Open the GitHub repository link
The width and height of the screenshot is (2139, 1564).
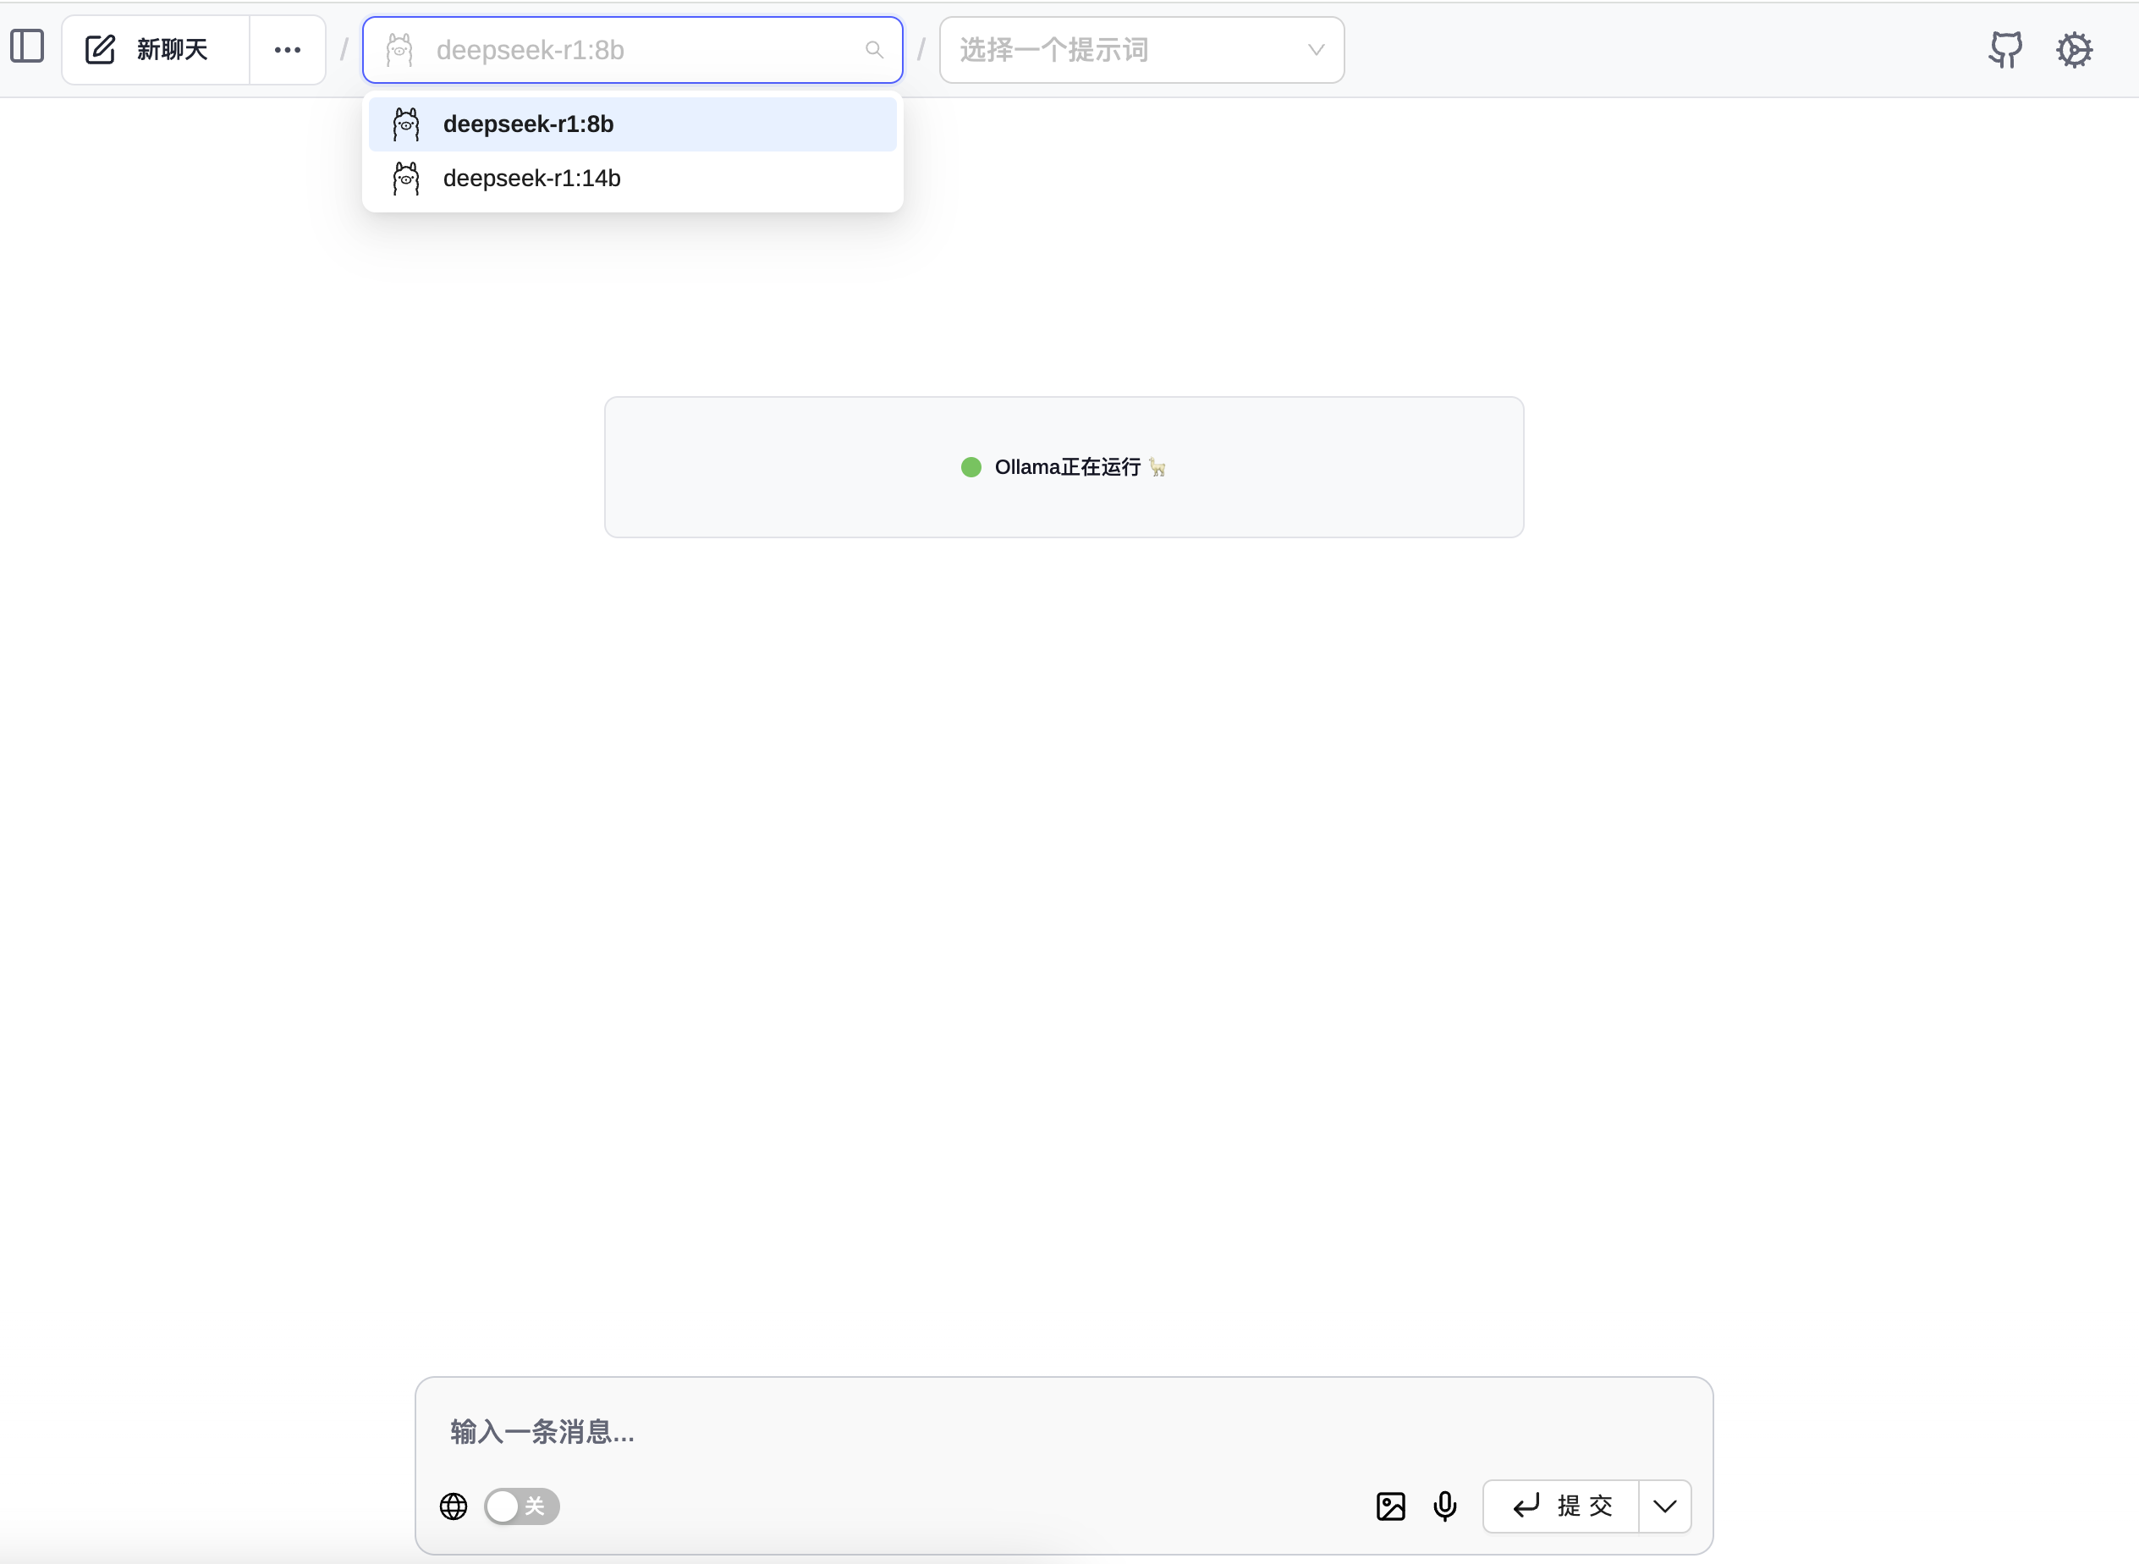click(x=2004, y=49)
